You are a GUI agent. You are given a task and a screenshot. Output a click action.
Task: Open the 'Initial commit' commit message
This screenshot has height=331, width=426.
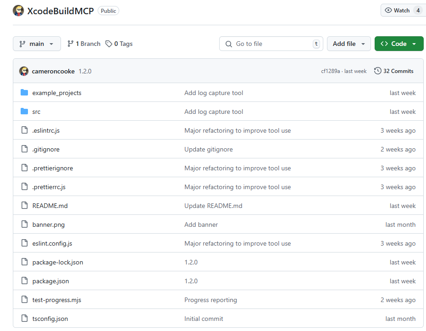204,319
